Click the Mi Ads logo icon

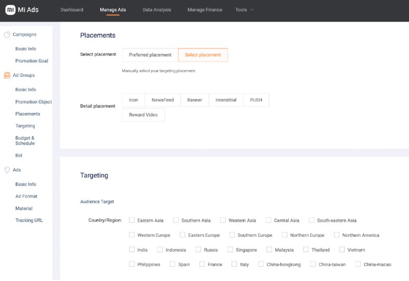10,10
